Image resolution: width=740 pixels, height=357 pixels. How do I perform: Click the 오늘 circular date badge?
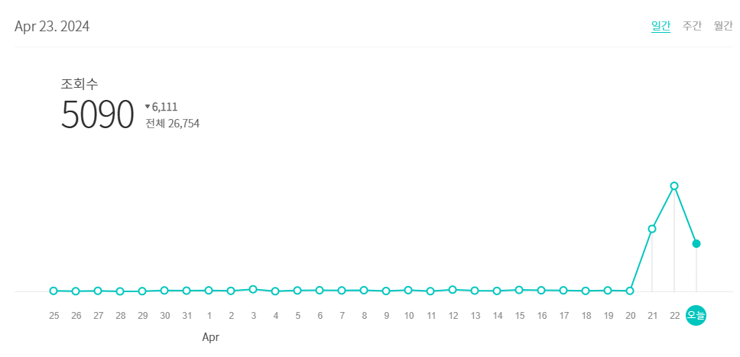coord(696,316)
